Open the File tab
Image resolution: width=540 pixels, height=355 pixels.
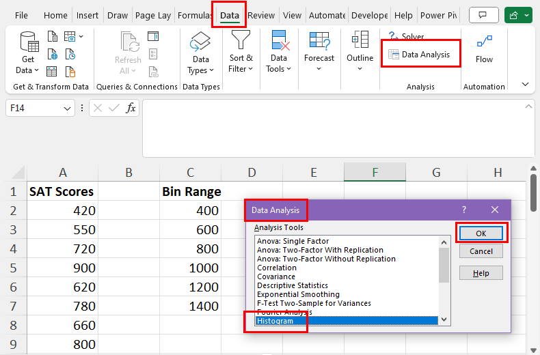tap(21, 16)
